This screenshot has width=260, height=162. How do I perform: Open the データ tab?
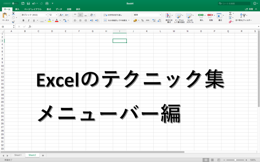click(x=59, y=9)
